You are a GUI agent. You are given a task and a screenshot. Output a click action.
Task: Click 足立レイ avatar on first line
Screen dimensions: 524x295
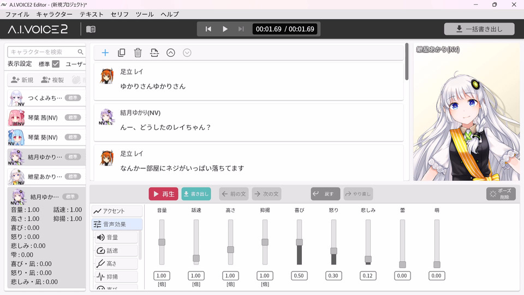coord(107,75)
